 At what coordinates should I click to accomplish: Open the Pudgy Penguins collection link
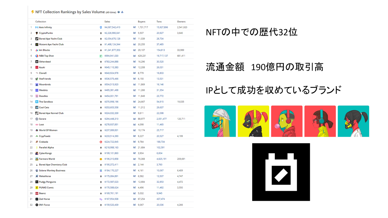click(x=47, y=182)
